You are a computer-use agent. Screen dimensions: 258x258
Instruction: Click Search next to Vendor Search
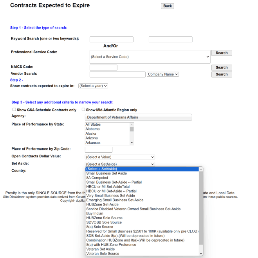pyautogui.click(x=222, y=74)
